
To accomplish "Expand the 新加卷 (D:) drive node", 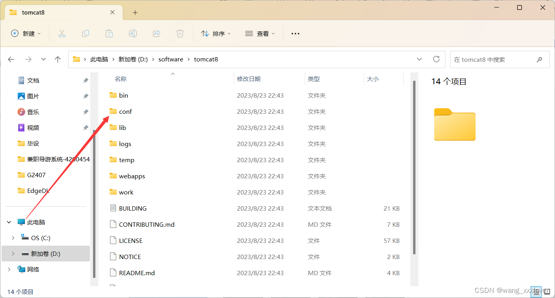I will coord(13,254).
